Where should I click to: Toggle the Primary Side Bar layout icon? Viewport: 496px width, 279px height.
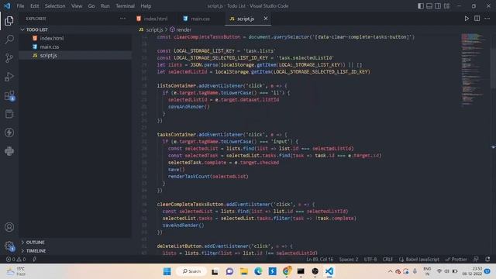coord(420,5)
